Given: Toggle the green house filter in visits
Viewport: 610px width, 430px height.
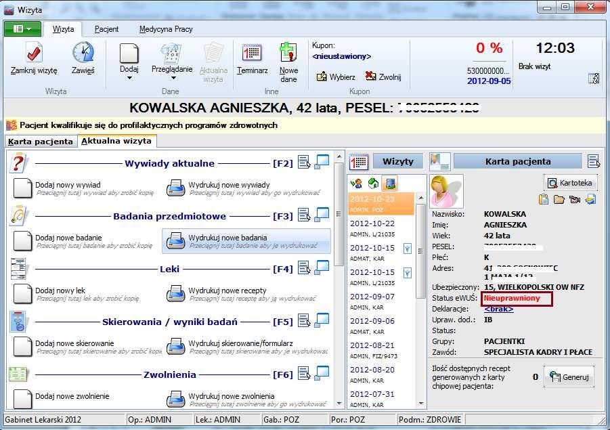Looking at the screenshot, I should click(373, 184).
